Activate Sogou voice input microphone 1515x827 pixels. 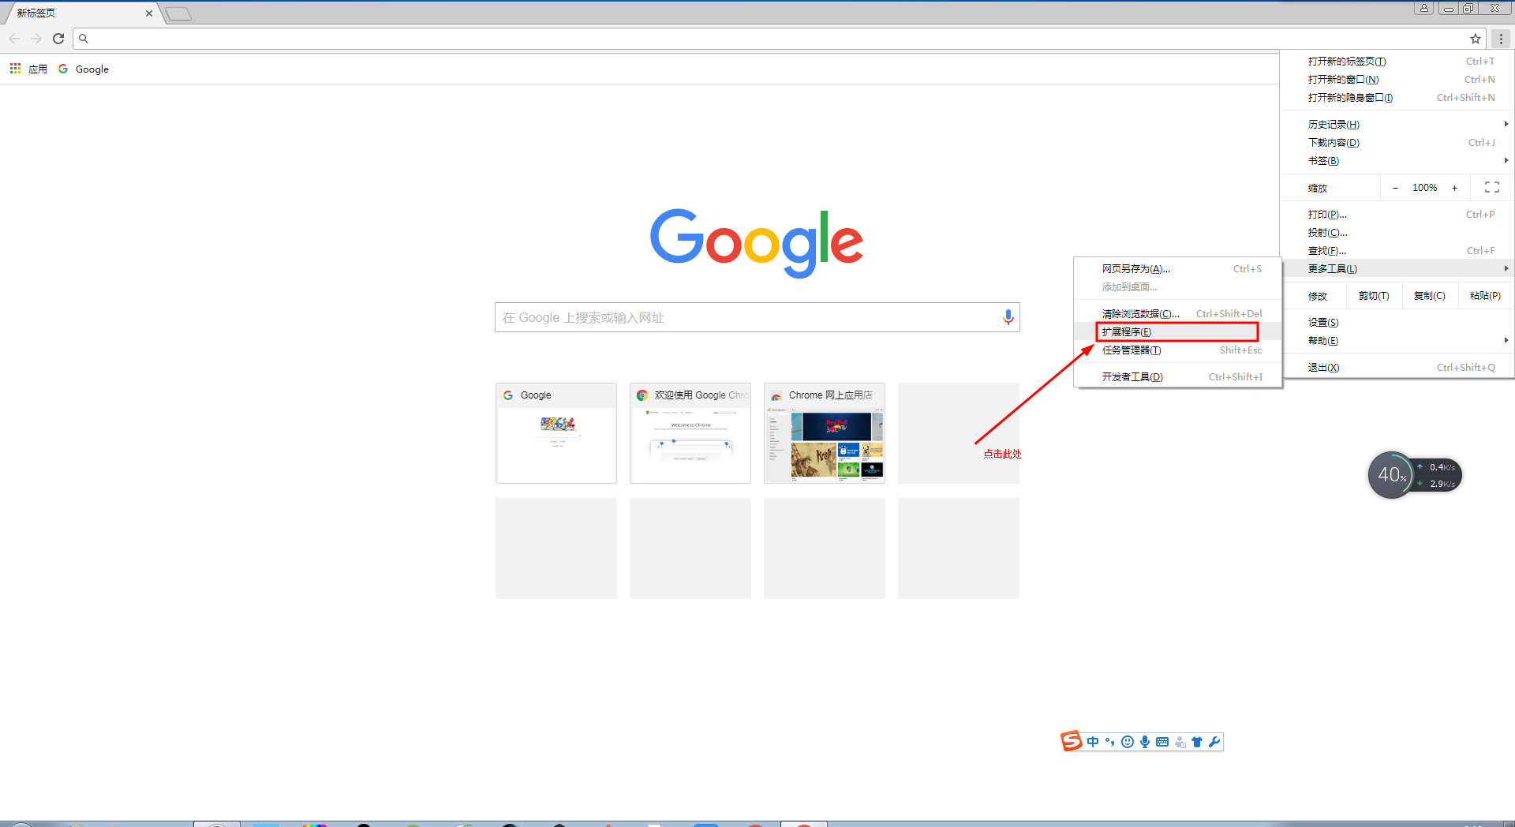(x=1145, y=742)
